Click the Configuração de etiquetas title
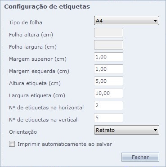 click(47, 7)
